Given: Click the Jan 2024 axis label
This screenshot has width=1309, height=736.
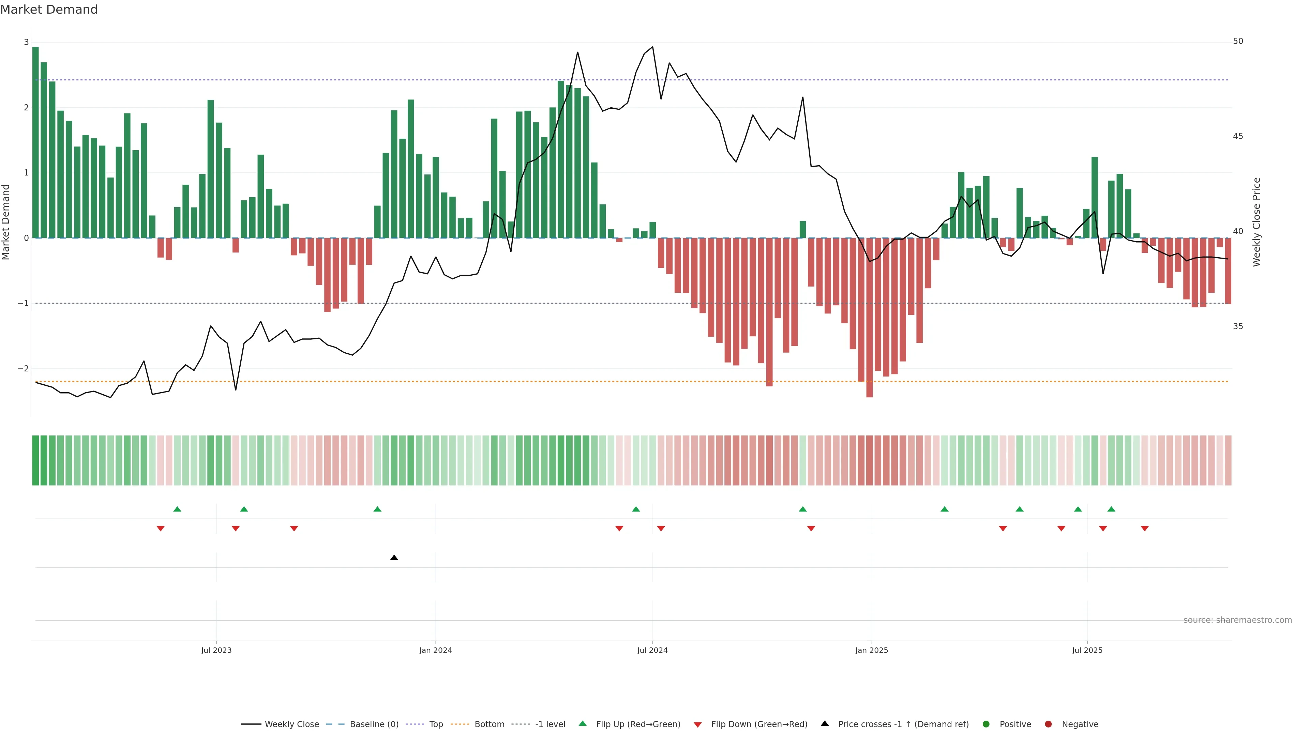Looking at the screenshot, I should click(436, 650).
